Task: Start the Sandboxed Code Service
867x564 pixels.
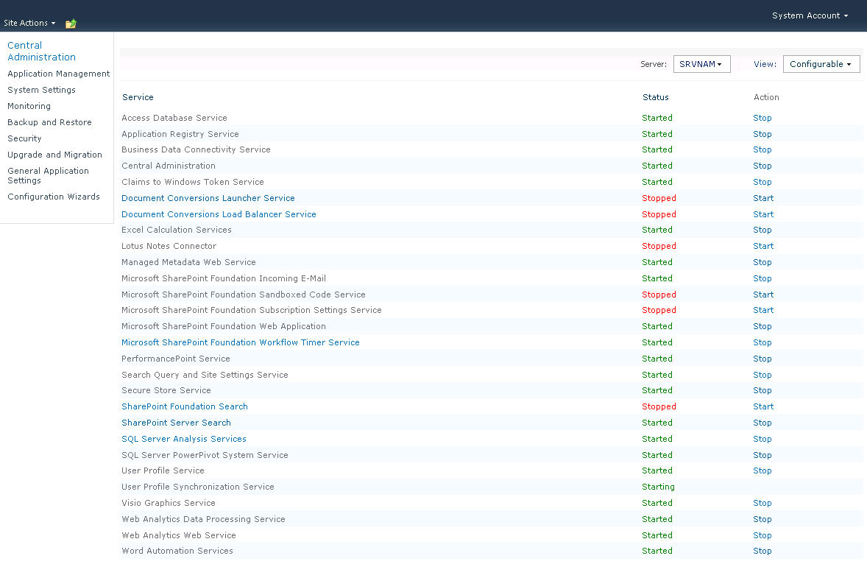Action: (x=763, y=295)
